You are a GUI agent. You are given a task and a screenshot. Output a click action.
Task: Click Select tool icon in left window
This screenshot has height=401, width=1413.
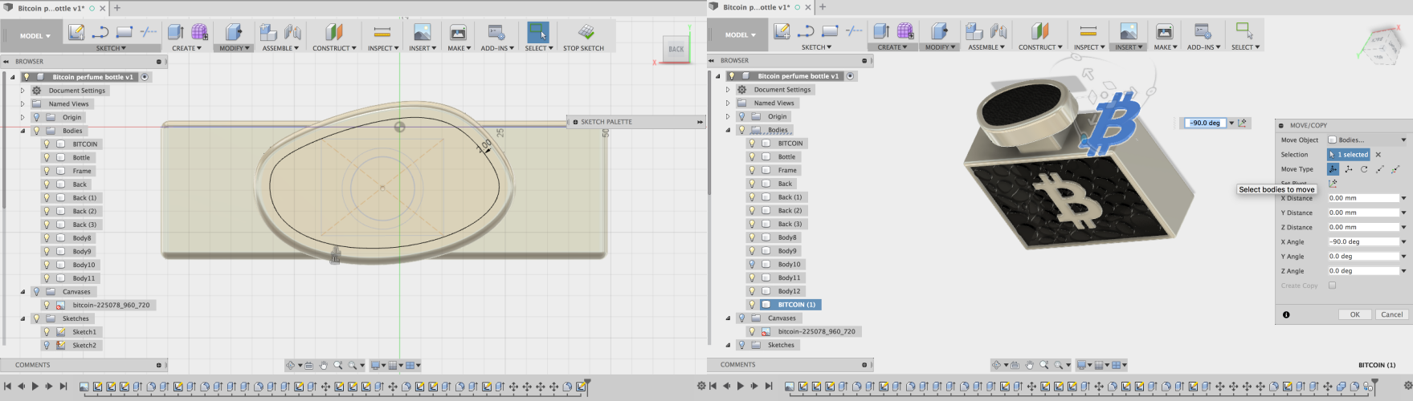pyautogui.click(x=537, y=32)
